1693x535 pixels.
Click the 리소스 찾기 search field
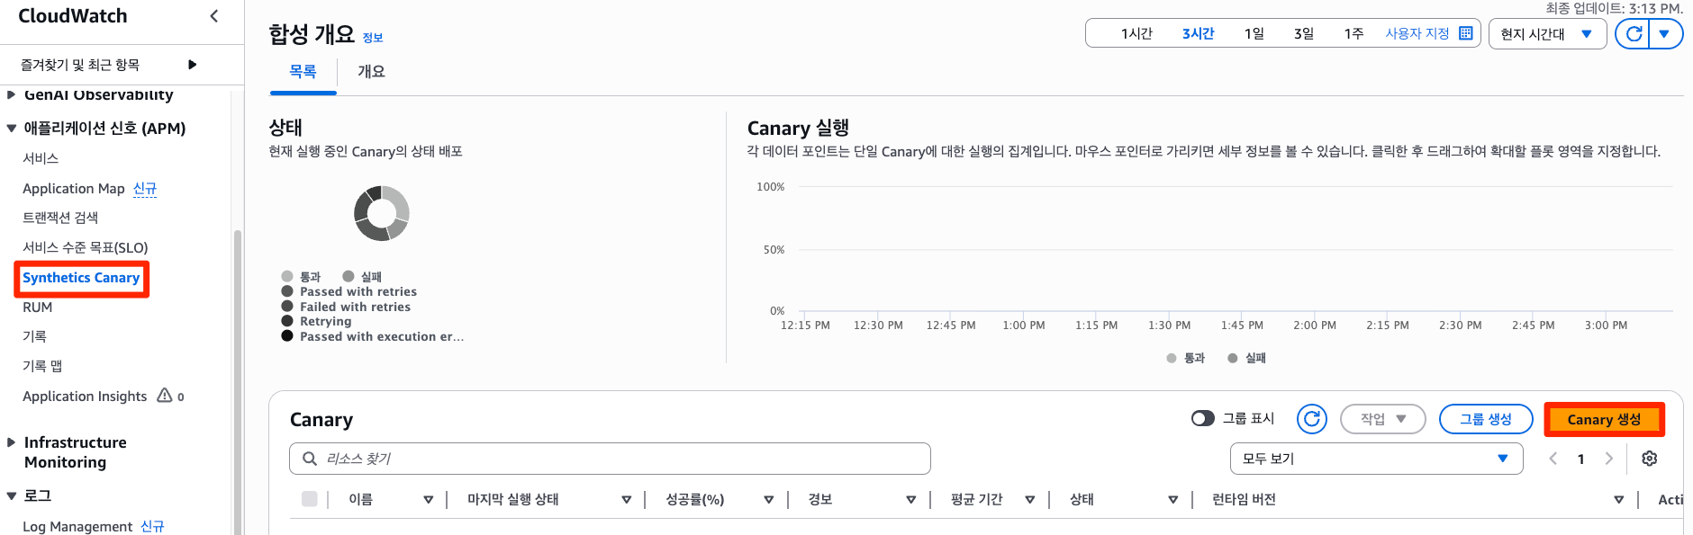[x=610, y=459]
